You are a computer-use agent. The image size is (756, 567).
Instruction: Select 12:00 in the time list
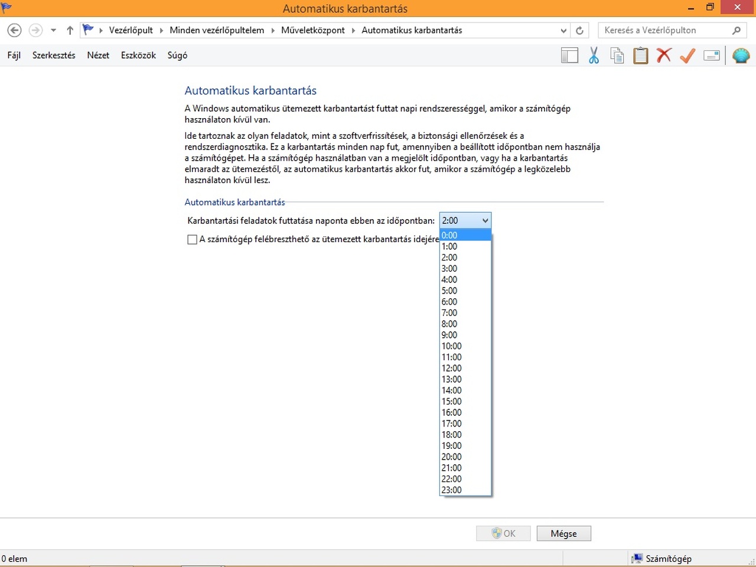tap(465, 368)
